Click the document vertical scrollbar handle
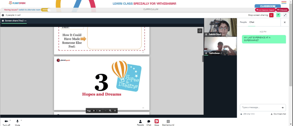Viewport: 293px width, 126px height. [x=203, y=59]
